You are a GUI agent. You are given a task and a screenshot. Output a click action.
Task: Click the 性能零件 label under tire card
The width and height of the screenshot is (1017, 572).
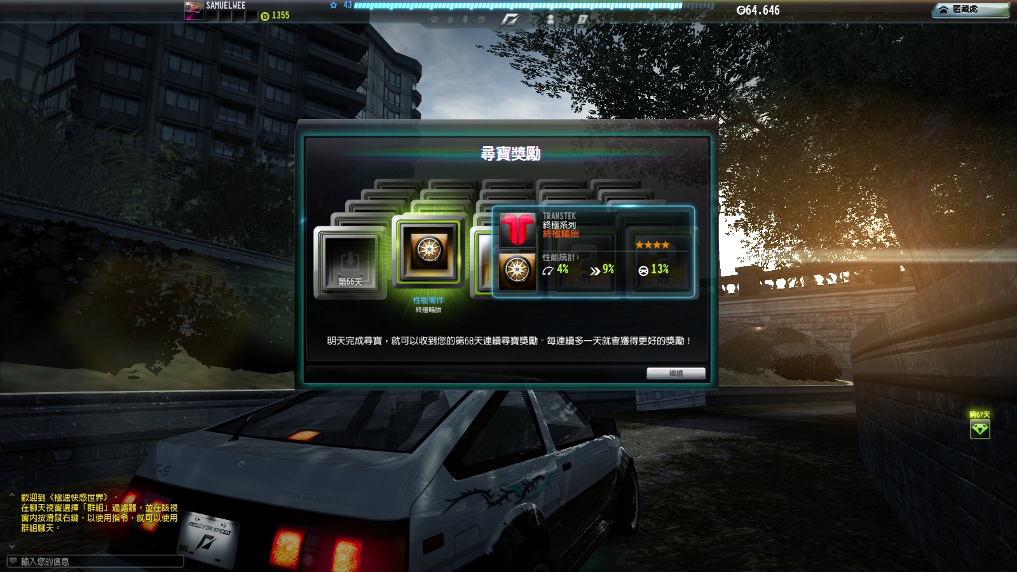(428, 300)
